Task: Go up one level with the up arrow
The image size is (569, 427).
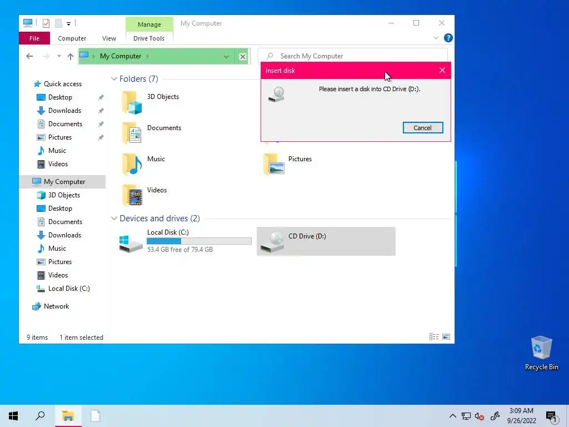Action: pos(71,56)
